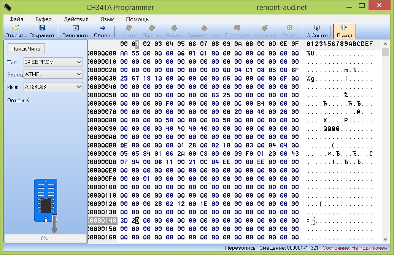The height and width of the screenshot is (255, 394).
Task: Click the Стирание (Erase) chip icon
Action: point(265,28)
